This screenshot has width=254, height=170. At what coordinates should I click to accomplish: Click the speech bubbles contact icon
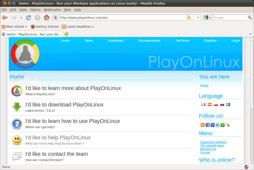point(17,156)
